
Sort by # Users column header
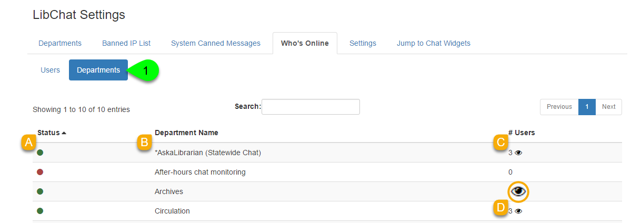[x=522, y=133]
